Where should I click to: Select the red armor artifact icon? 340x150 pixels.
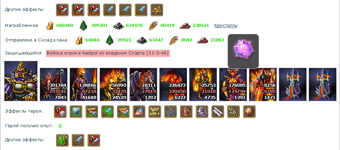[x=187, y=112]
